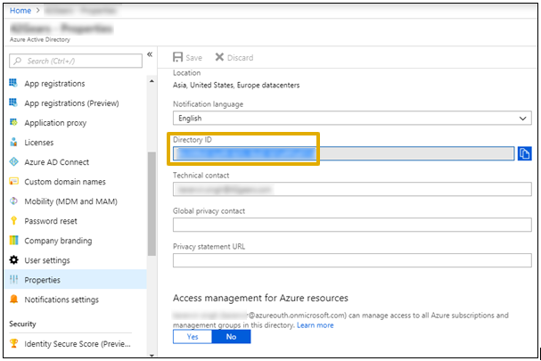Click the Learn more link
The height and width of the screenshot is (361, 541).
(316, 325)
